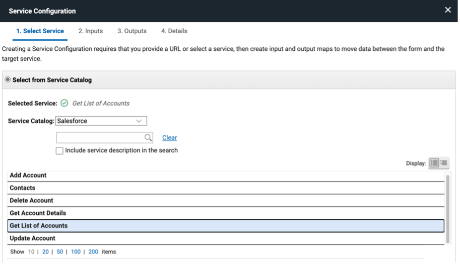Open the 3. Outputs tab
The image size is (460, 264).
click(132, 31)
